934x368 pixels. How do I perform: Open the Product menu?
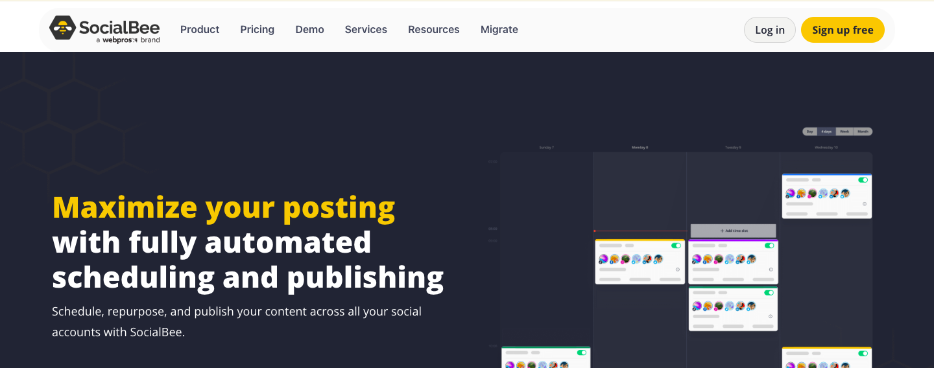(200, 30)
